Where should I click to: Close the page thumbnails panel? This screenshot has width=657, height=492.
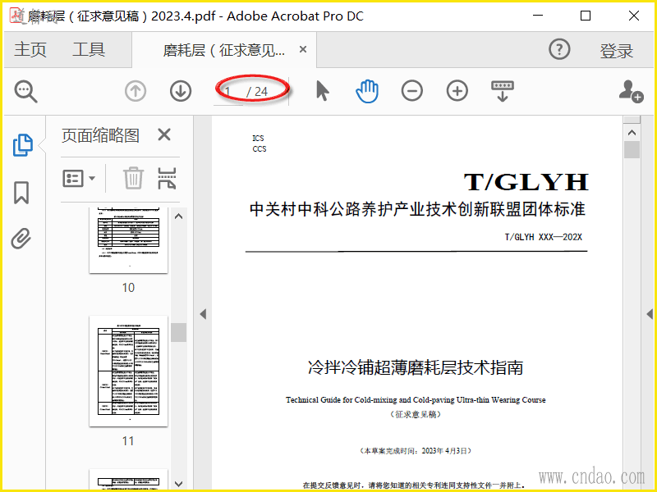164,134
